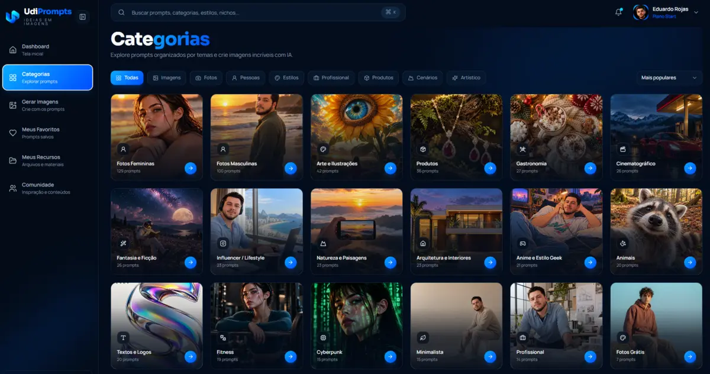710x374 pixels.
Task: Open Meus Favoritos in sidebar
Action: pyautogui.click(x=48, y=133)
